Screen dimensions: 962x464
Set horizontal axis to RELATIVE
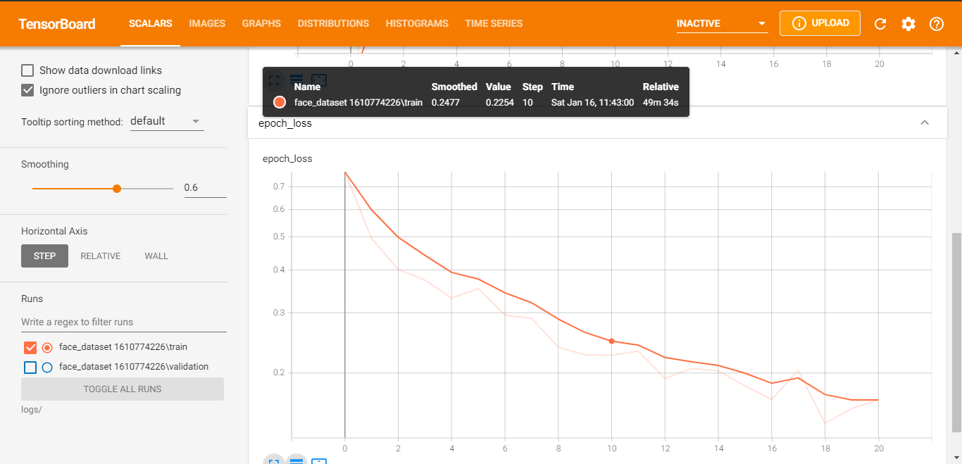101,256
